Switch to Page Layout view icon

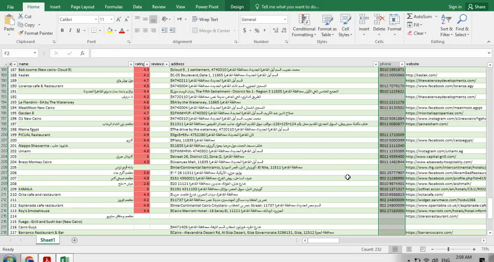(x=409, y=249)
